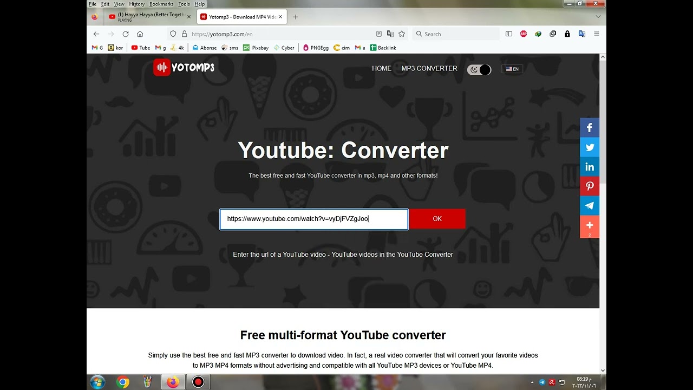
Task: Bookmark this page with star icon
Action: click(x=402, y=34)
